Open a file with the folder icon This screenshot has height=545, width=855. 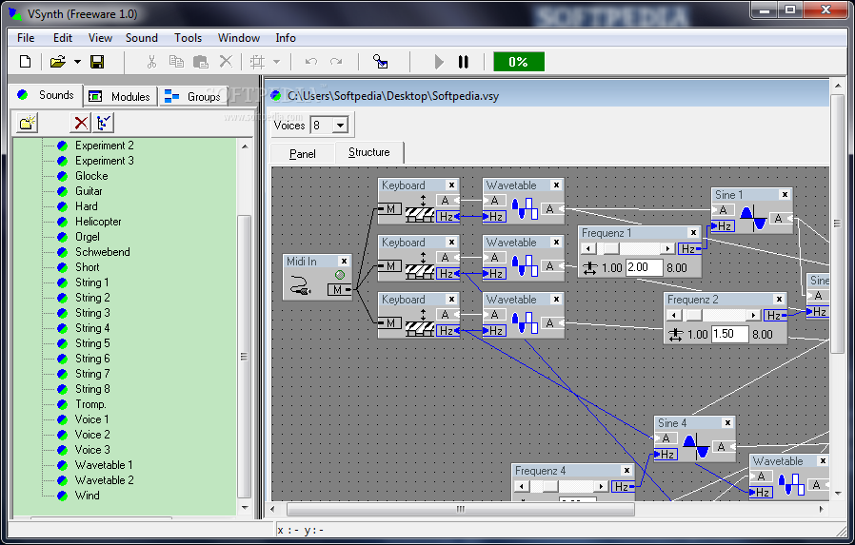pos(58,62)
